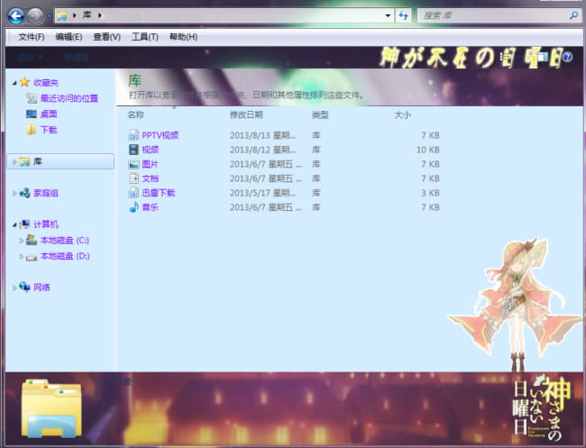
Task: Expand the 本地磁盘 (D:) node
Action: click(22, 256)
